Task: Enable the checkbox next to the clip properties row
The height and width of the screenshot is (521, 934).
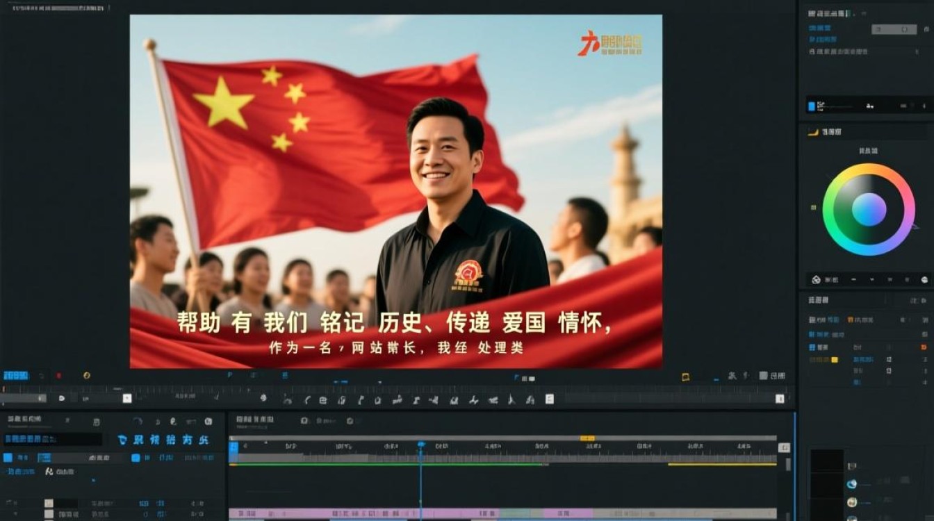Action: click(134, 457)
